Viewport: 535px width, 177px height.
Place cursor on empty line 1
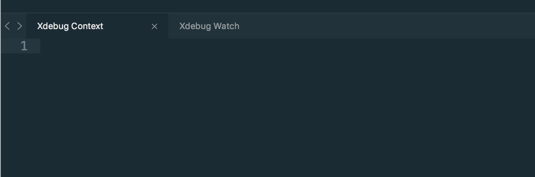click(288, 46)
